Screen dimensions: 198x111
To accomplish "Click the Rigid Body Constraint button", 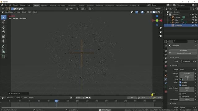I will click(x=183, y=53).
